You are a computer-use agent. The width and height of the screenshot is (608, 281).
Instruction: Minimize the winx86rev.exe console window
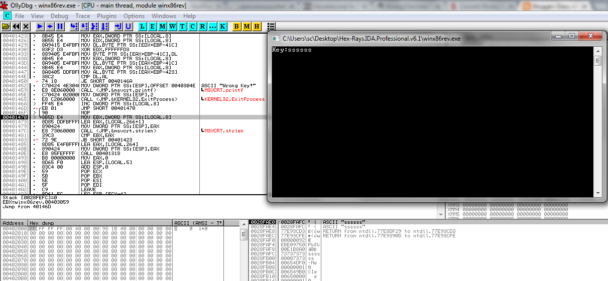click(x=558, y=36)
